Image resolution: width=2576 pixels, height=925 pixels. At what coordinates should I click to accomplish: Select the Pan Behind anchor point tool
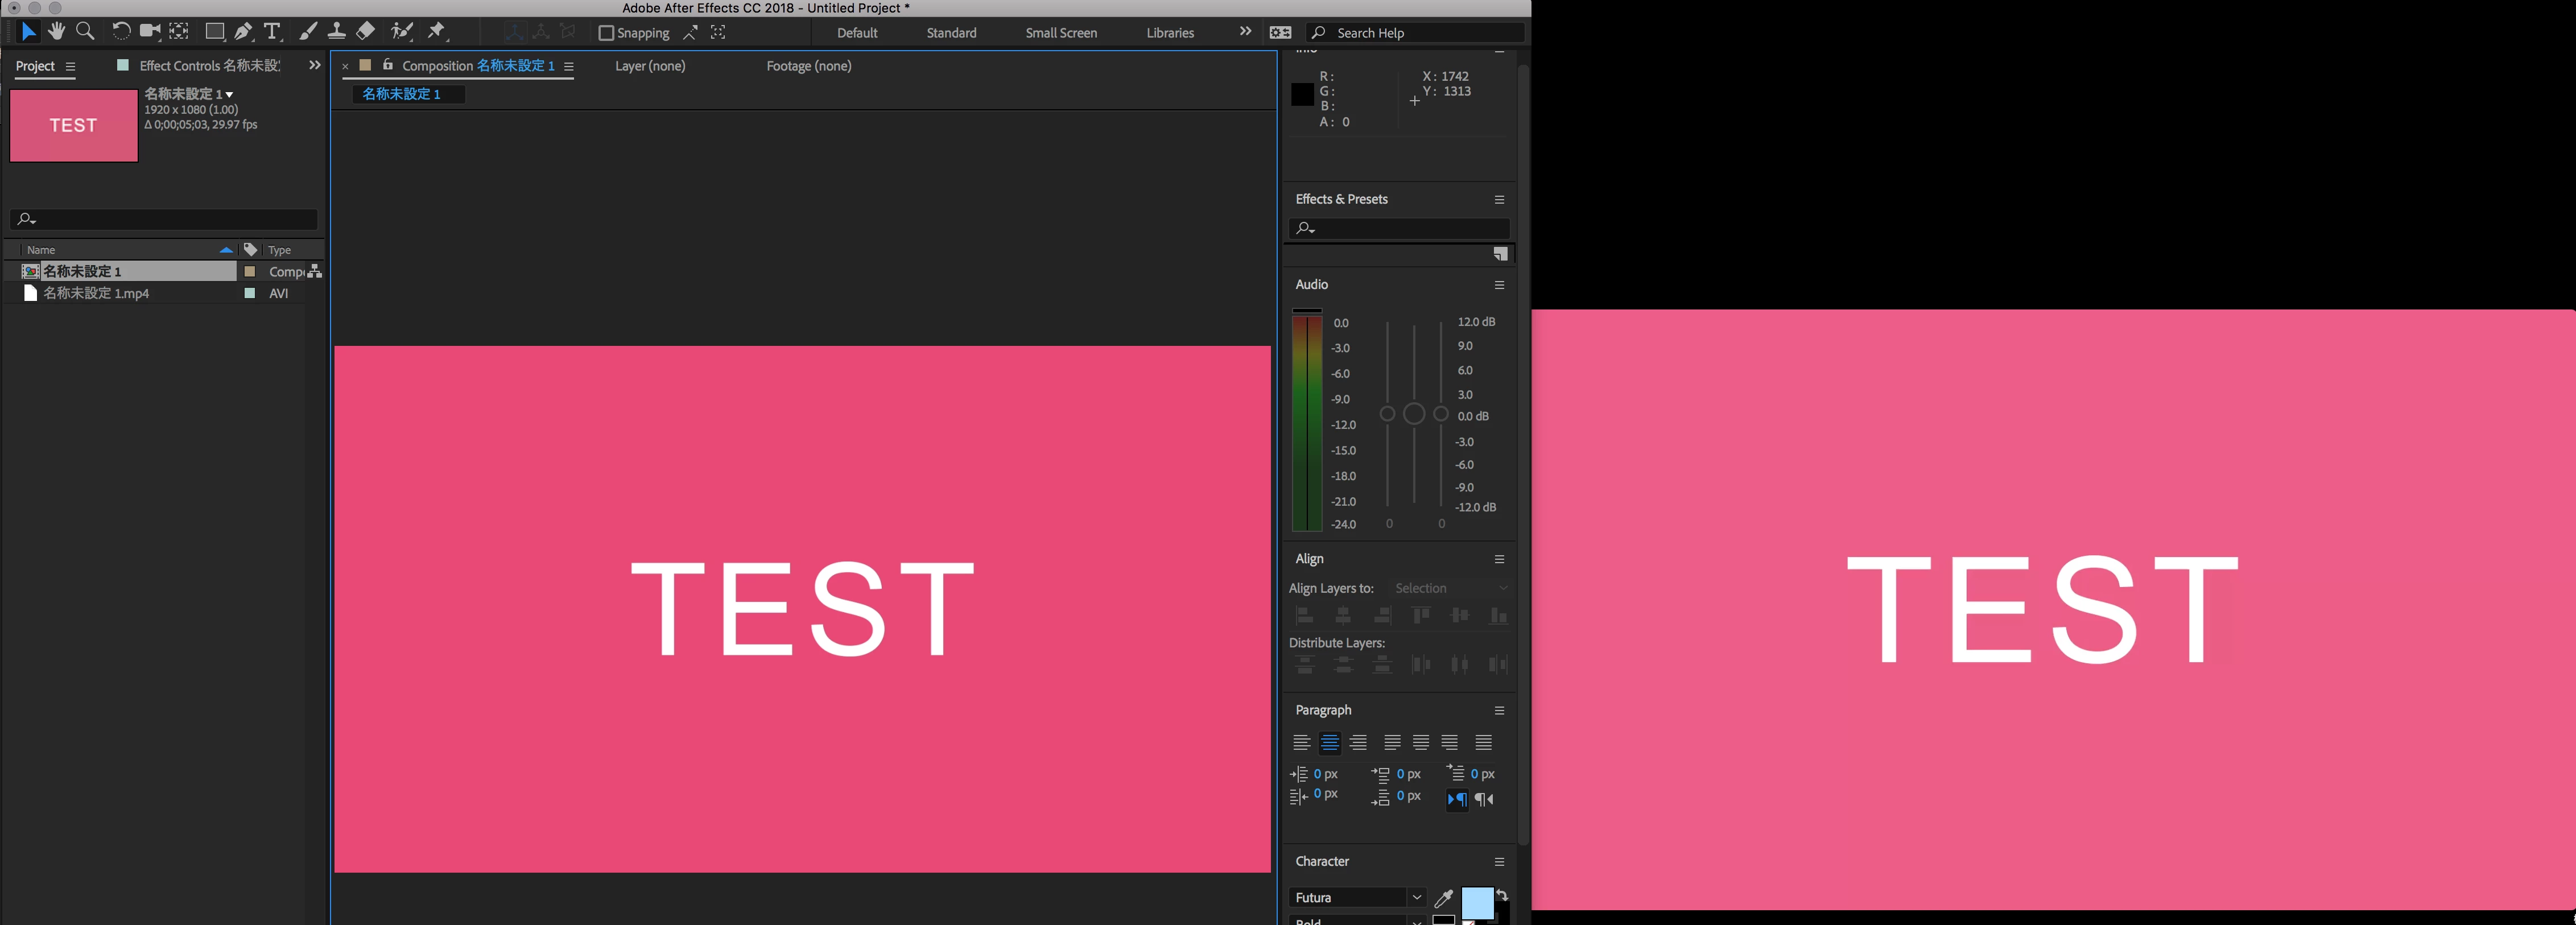coord(179,32)
